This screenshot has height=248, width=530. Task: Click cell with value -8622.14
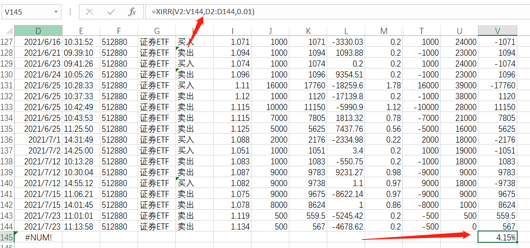pos(346,194)
